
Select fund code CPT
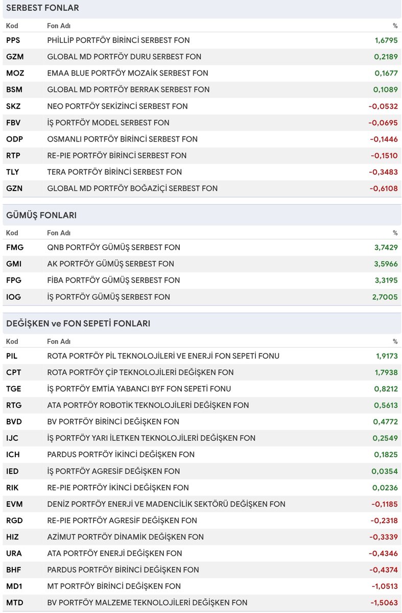[14, 372]
